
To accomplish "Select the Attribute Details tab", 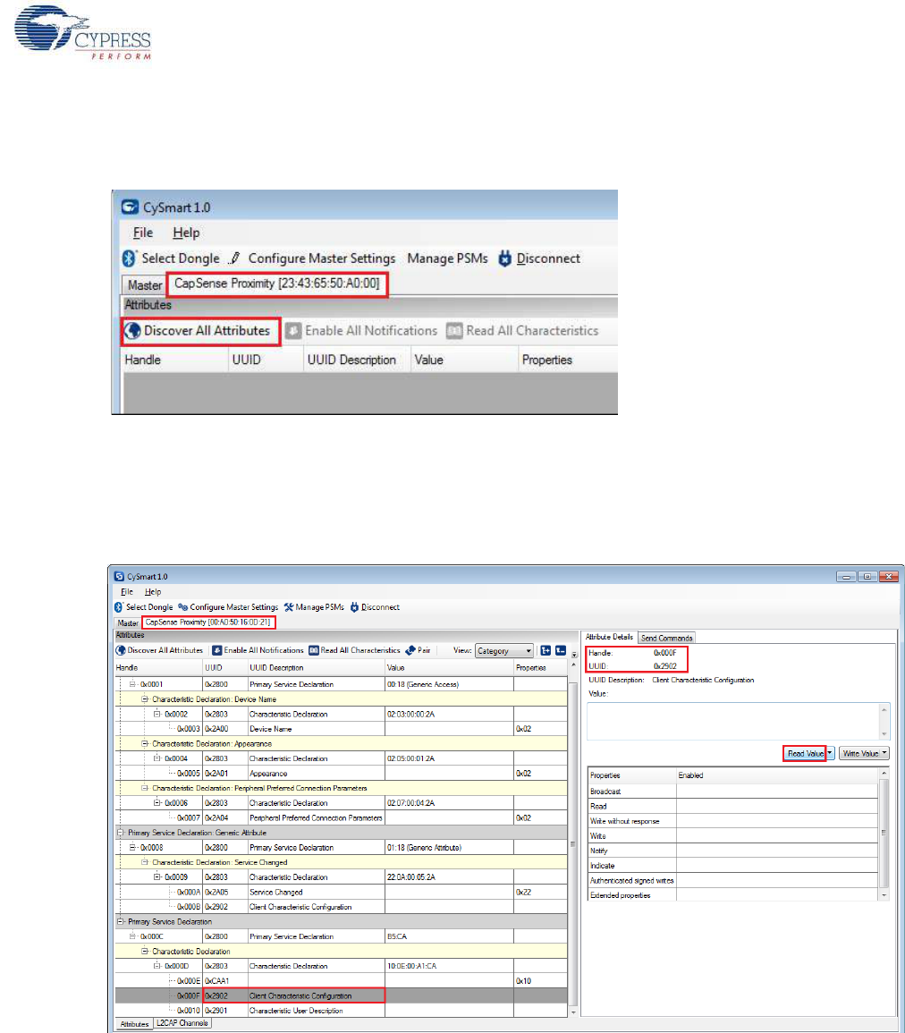I will pos(609,637).
